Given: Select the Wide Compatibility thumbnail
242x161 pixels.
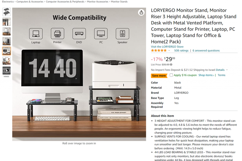Looking at the screenshot, I should (6, 51).
